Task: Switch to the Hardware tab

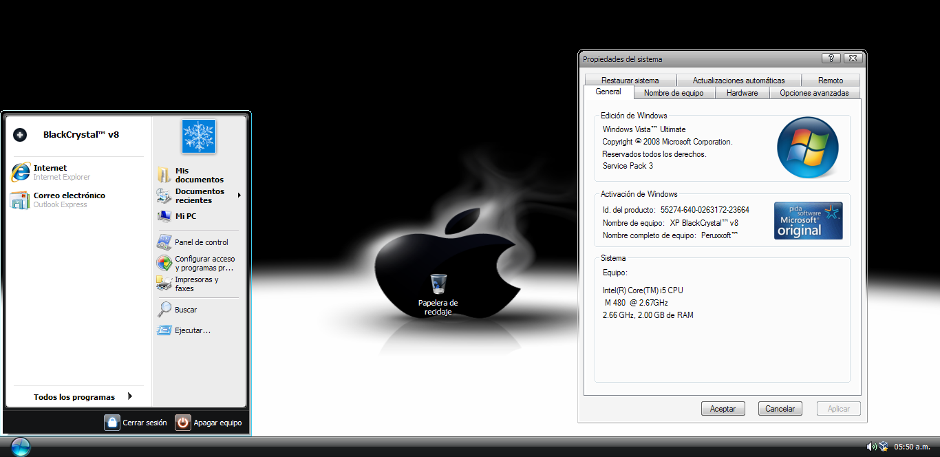Action: tap(743, 93)
